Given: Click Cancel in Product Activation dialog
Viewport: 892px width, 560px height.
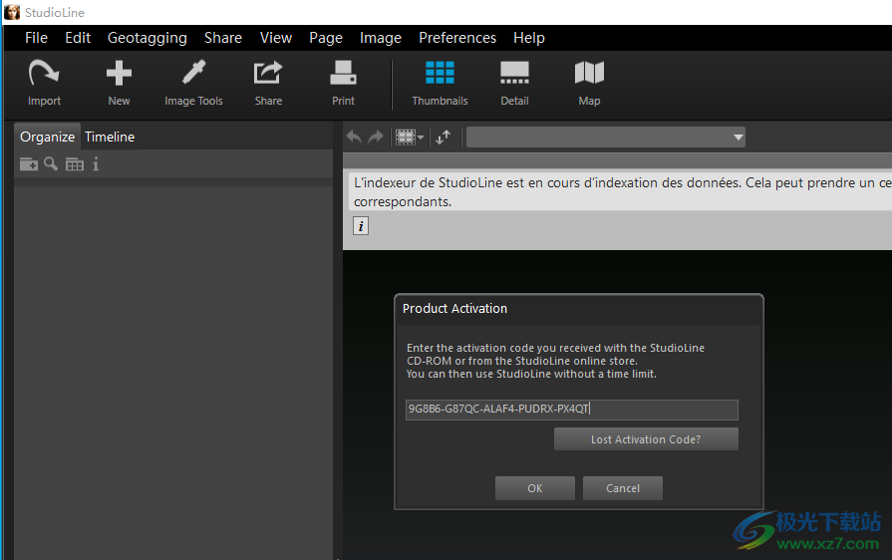Looking at the screenshot, I should (622, 488).
